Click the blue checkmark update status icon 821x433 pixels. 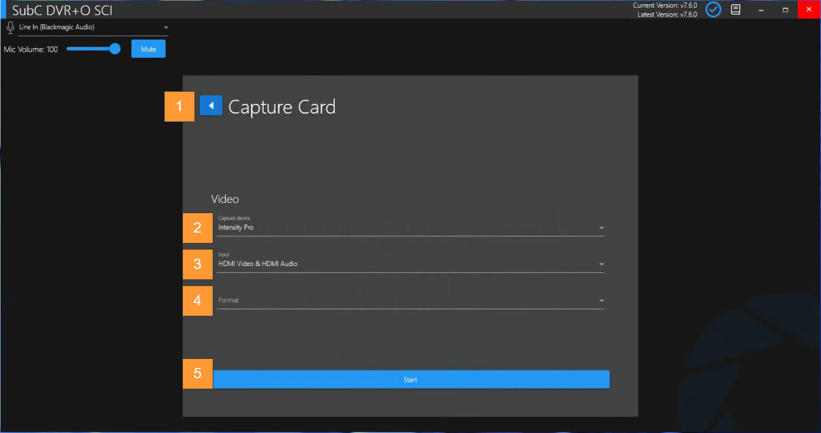tap(713, 10)
